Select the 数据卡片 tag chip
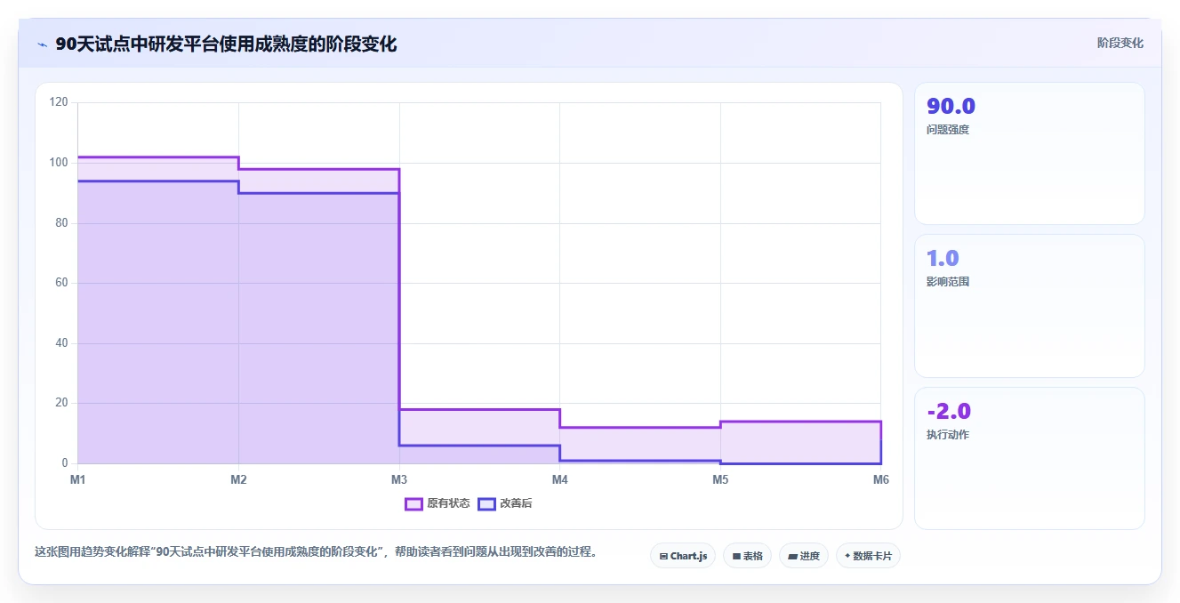Image resolution: width=1180 pixels, height=603 pixels. click(x=868, y=556)
